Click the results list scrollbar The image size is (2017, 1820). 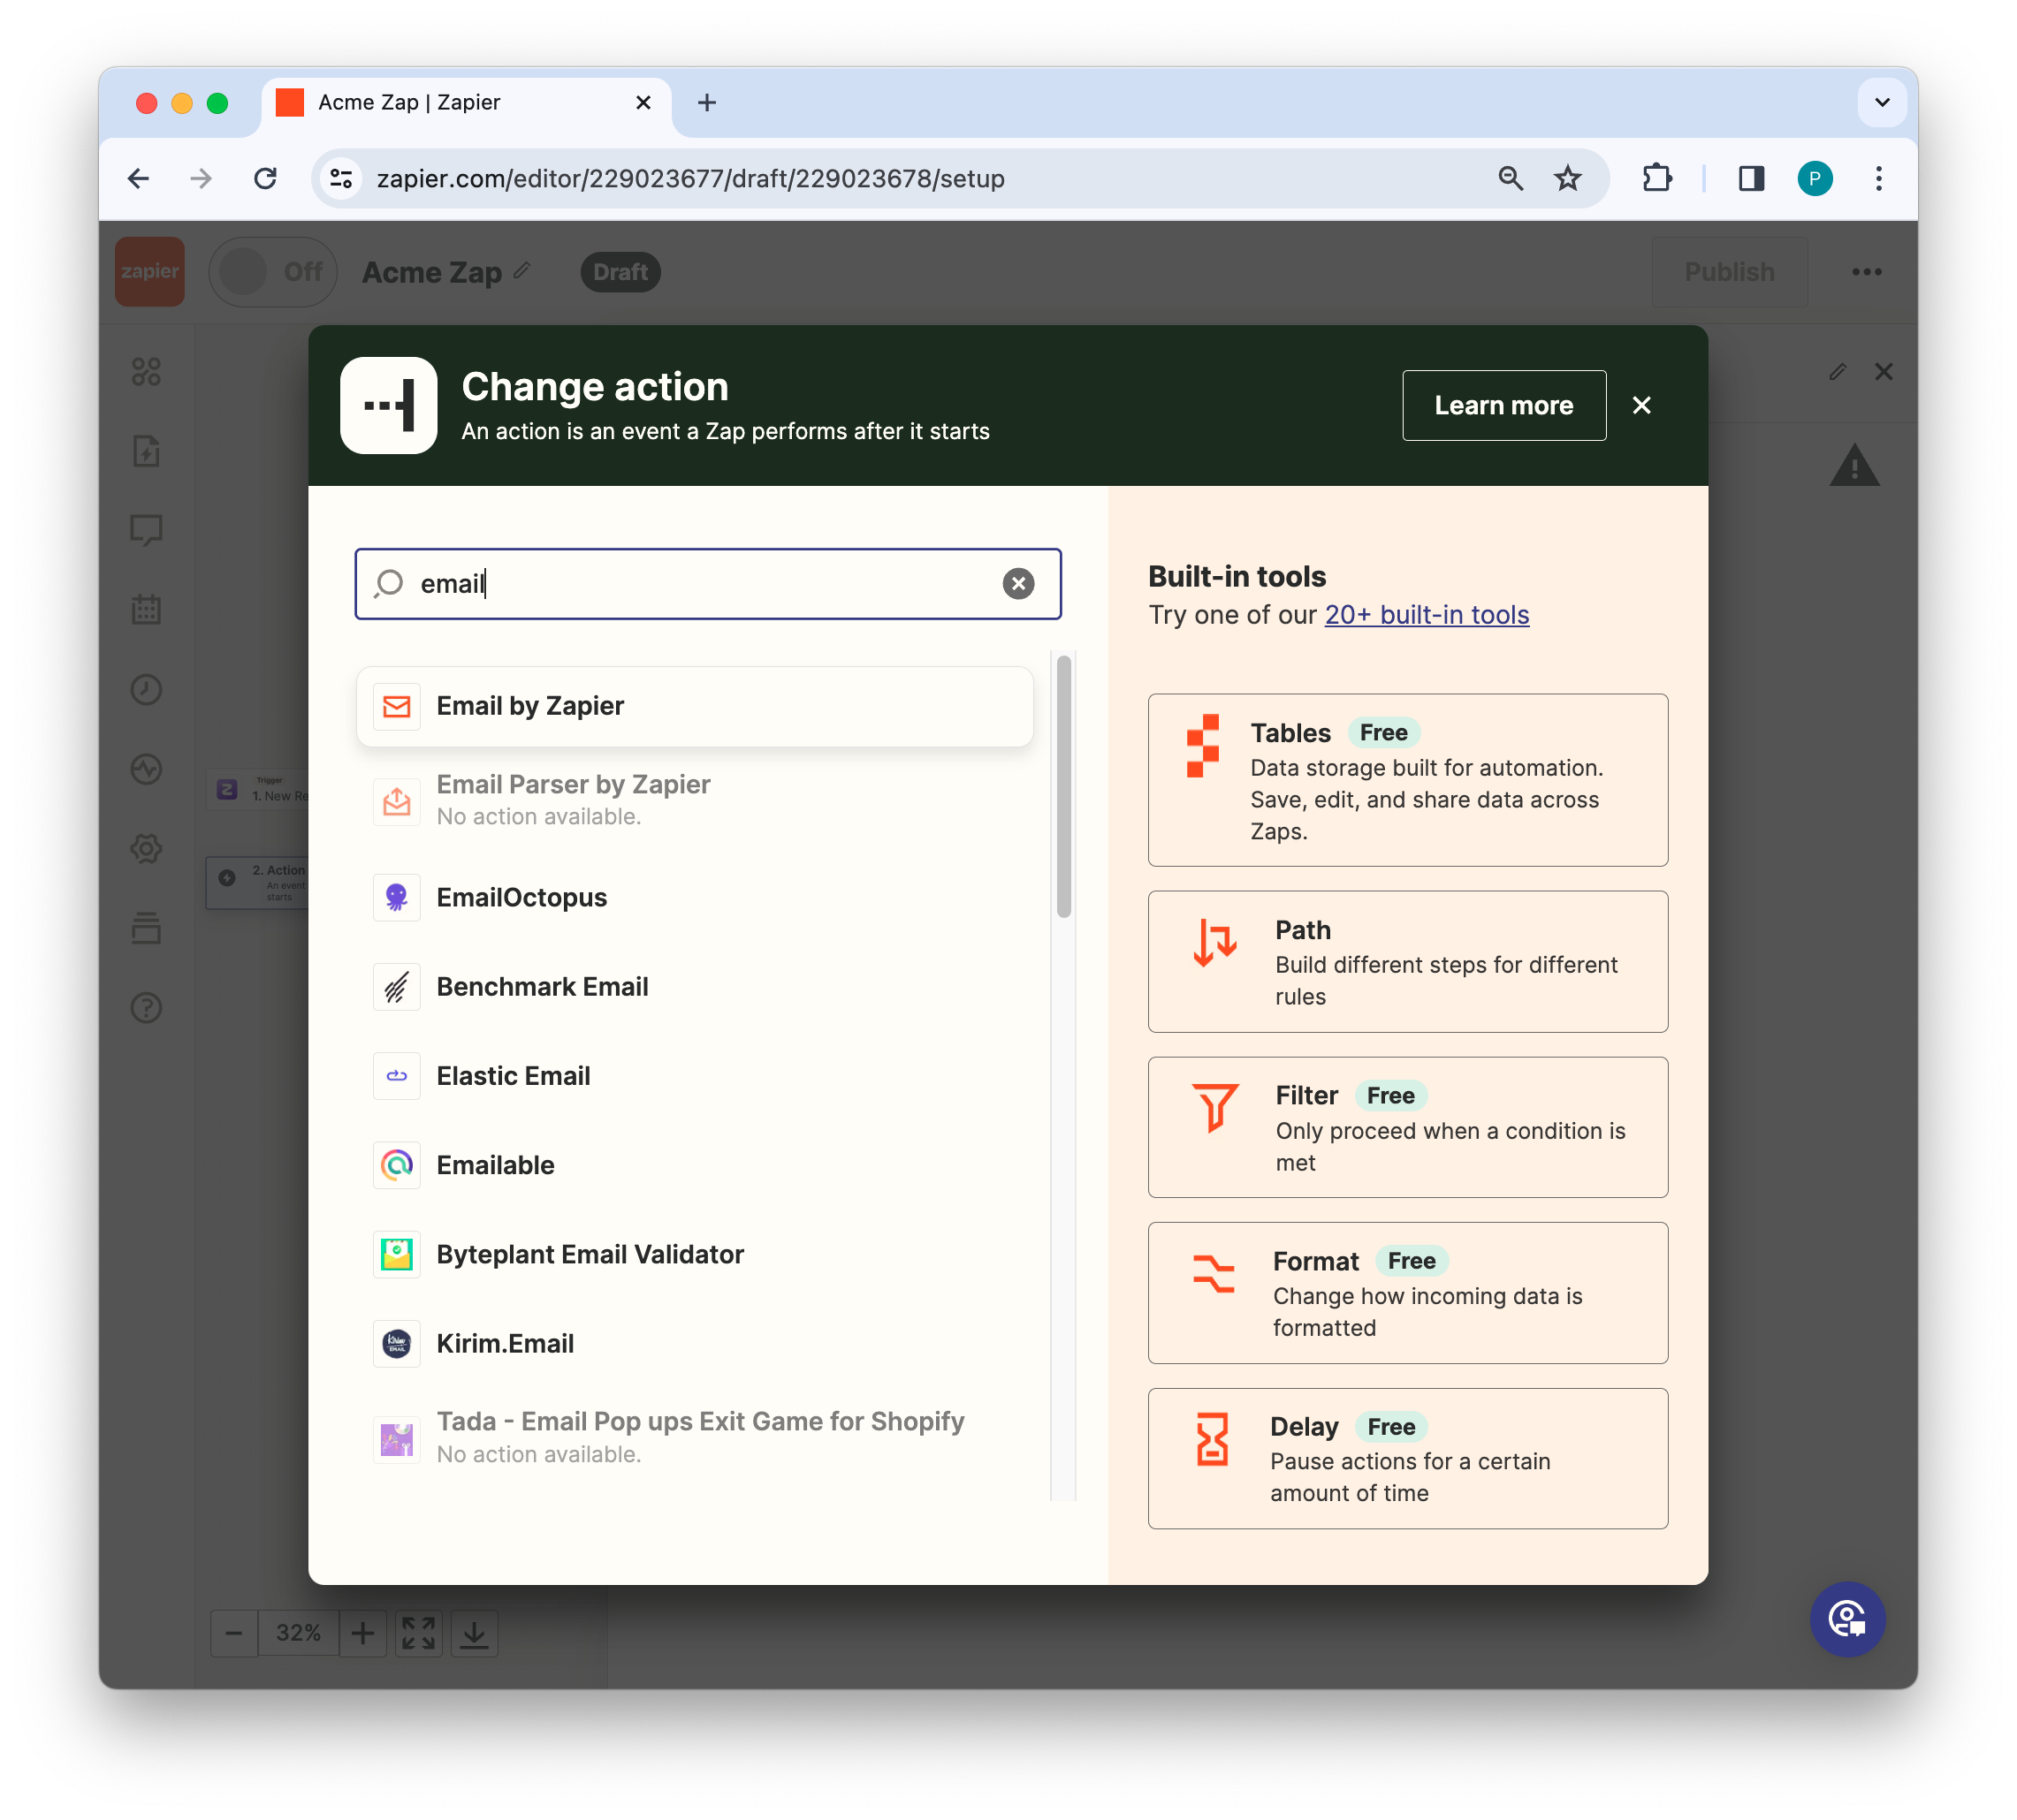pos(1063,786)
